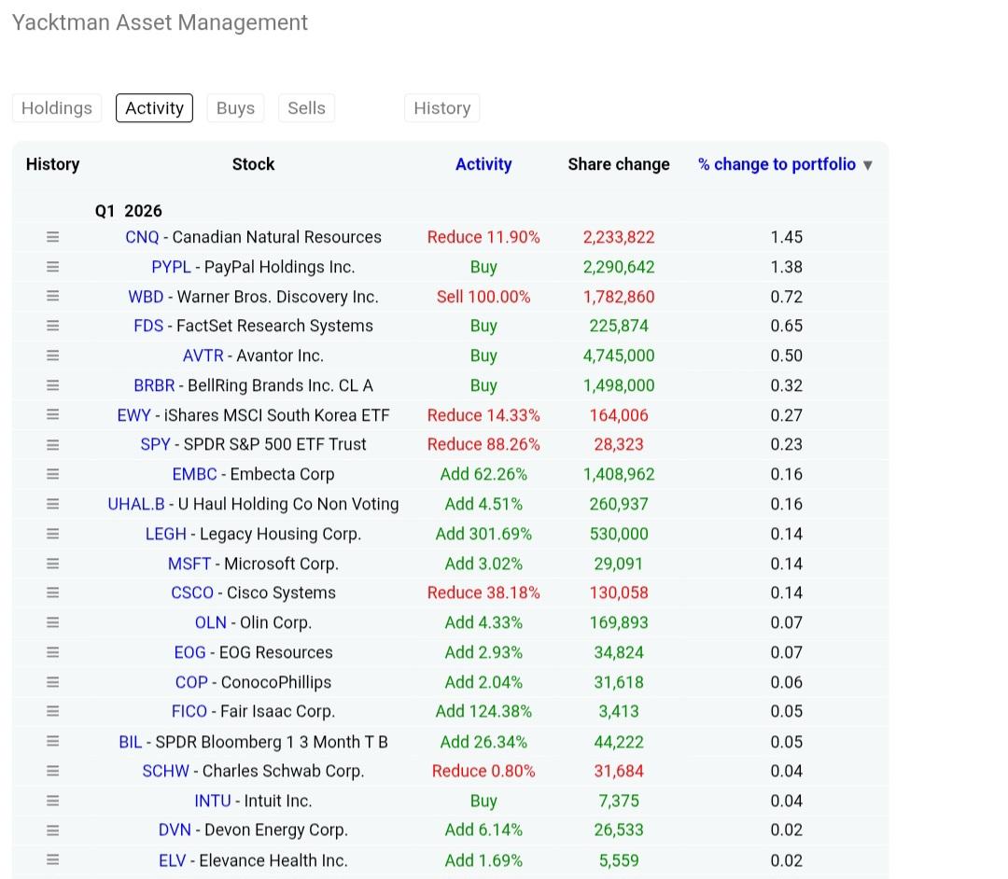Open history icon for FDS row
The width and height of the screenshot is (1008, 879).
[52, 326]
